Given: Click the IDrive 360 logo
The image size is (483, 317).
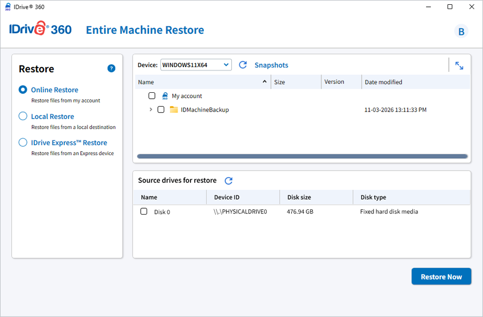Looking at the screenshot, I should pyautogui.click(x=40, y=28).
